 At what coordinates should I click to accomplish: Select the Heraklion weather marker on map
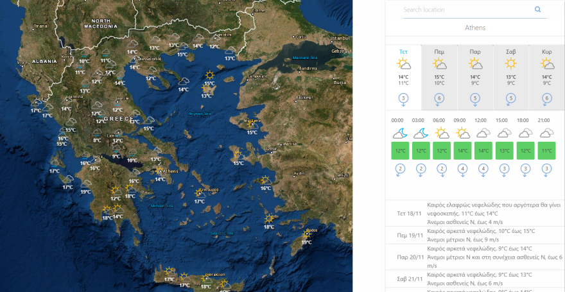pos(206,279)
